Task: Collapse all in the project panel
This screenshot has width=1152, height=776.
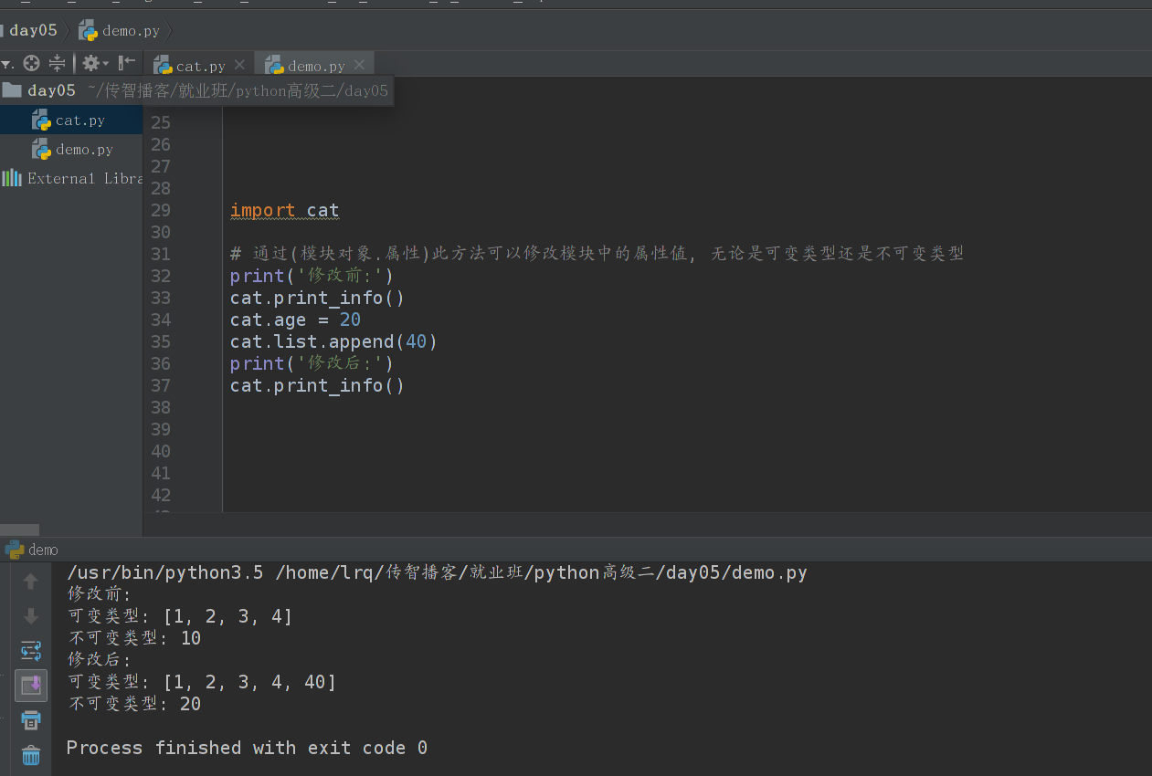Action: (57, 63)
